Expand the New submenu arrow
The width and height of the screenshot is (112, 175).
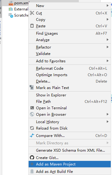tap(107, 6)
